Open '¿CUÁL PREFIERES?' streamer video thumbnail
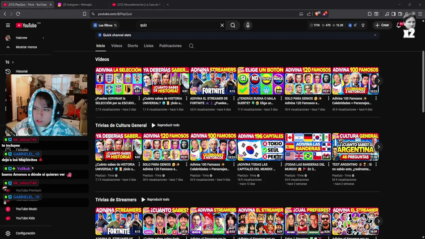 [308, 221]
